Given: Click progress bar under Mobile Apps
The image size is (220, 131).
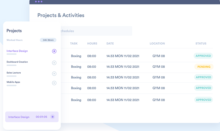Looking at the screenshot, I should click(x=12, y=85).
